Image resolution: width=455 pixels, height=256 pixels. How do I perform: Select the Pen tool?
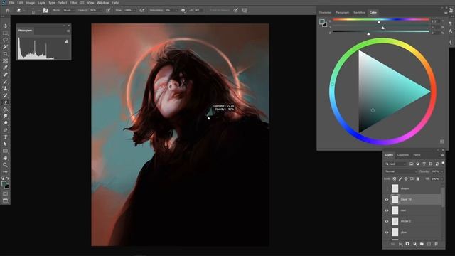click(5, 130)
